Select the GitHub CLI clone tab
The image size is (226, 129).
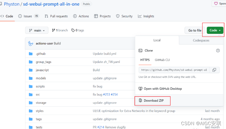(x=162, y=60)
